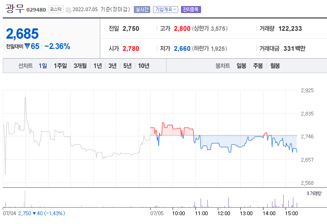Click the 2,568 price axis label
The image size is (327, 224).
[x=307, y=183]
